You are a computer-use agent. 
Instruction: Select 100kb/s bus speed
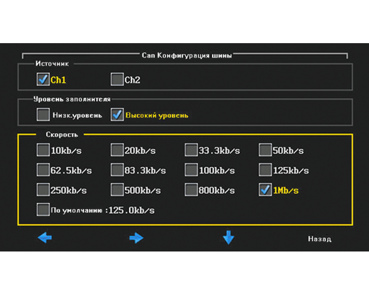(x=191, y=170)
